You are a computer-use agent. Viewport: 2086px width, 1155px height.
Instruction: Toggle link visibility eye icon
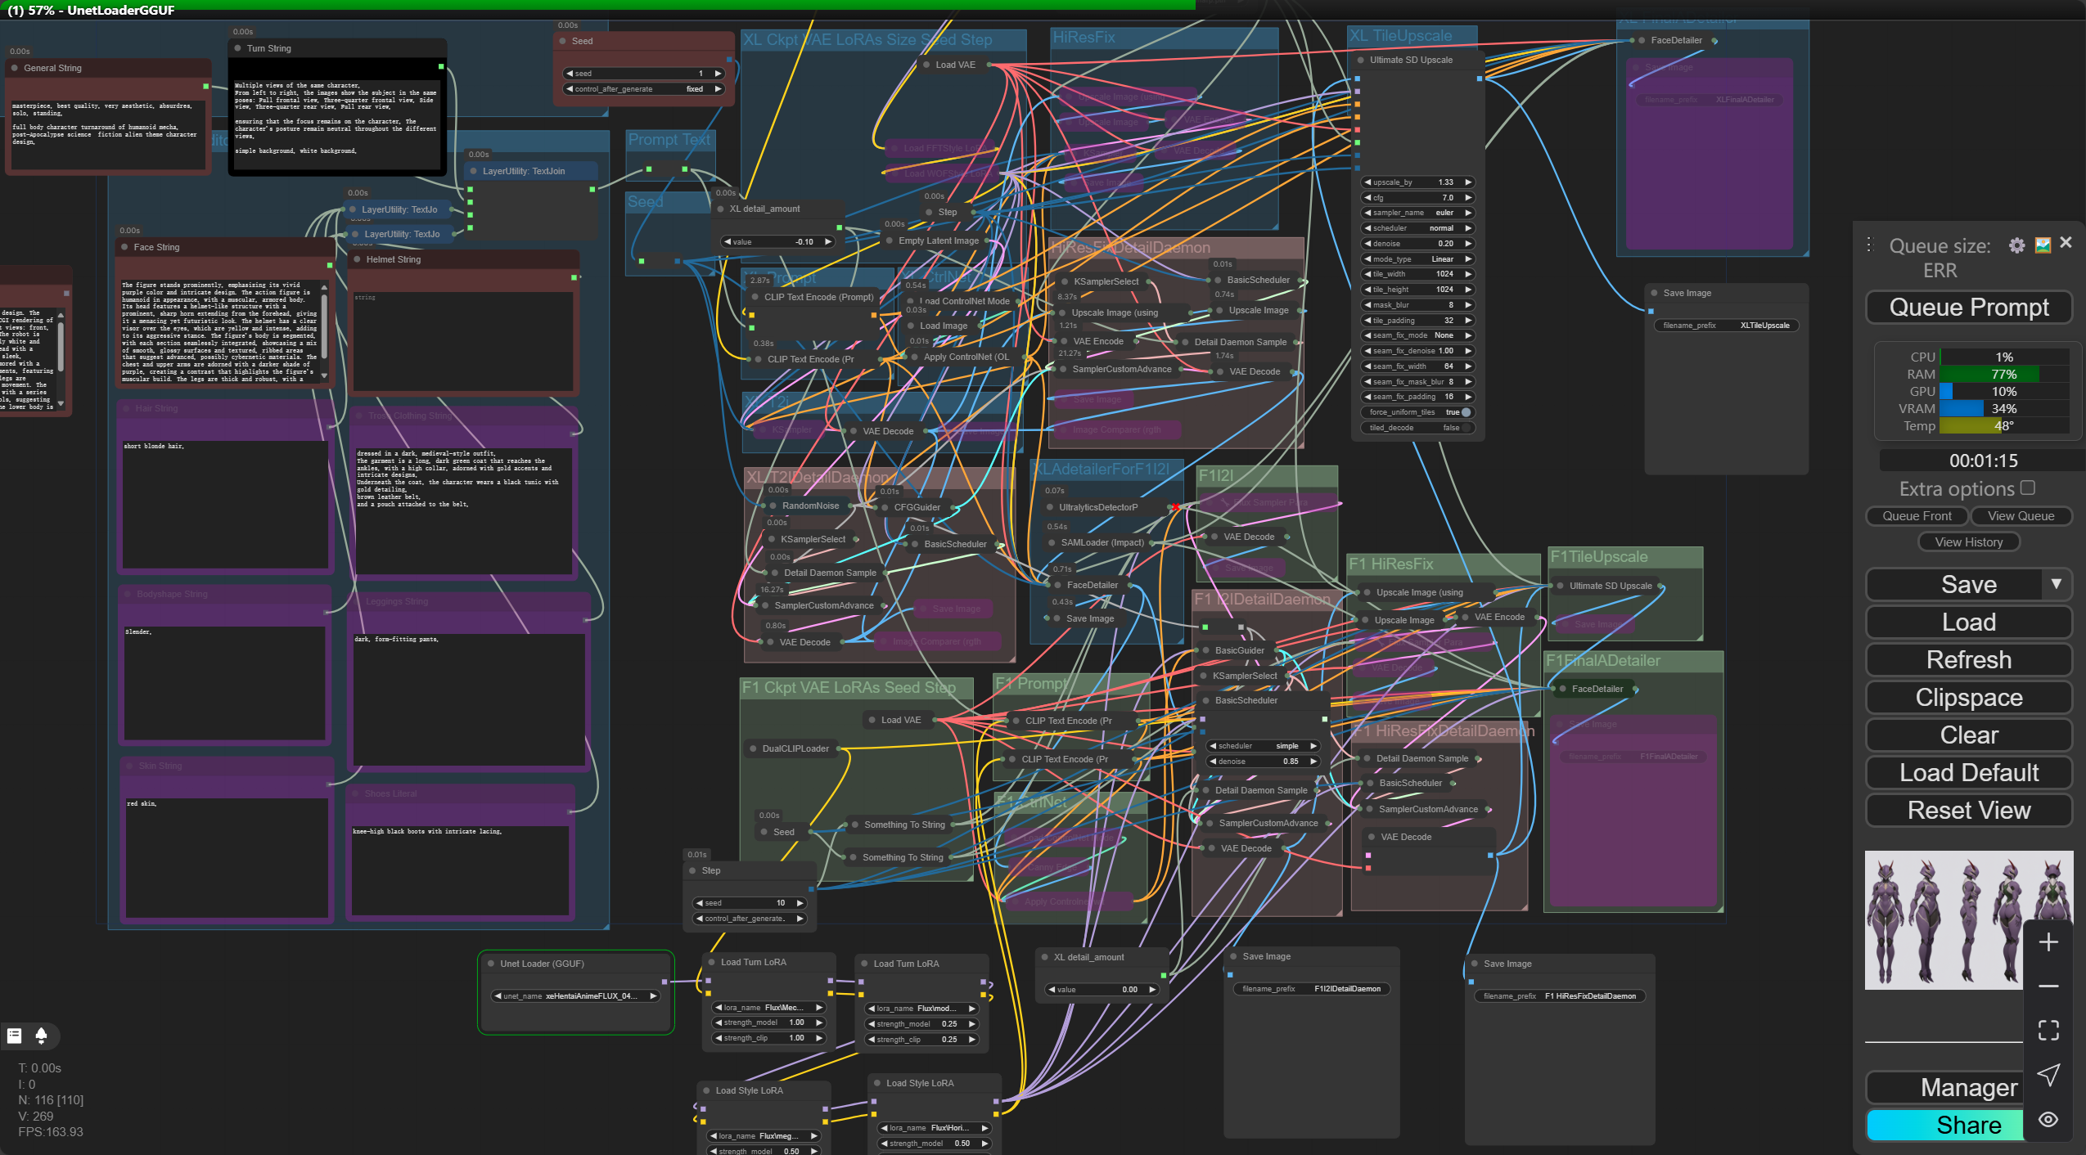2048,1120
